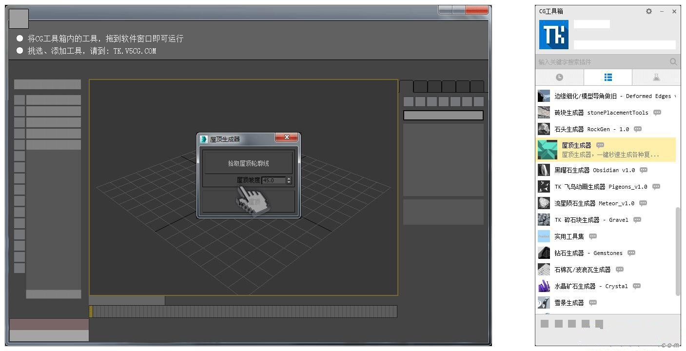Decrease roof slope with the down spinner arrow

(x=289, y=182)
